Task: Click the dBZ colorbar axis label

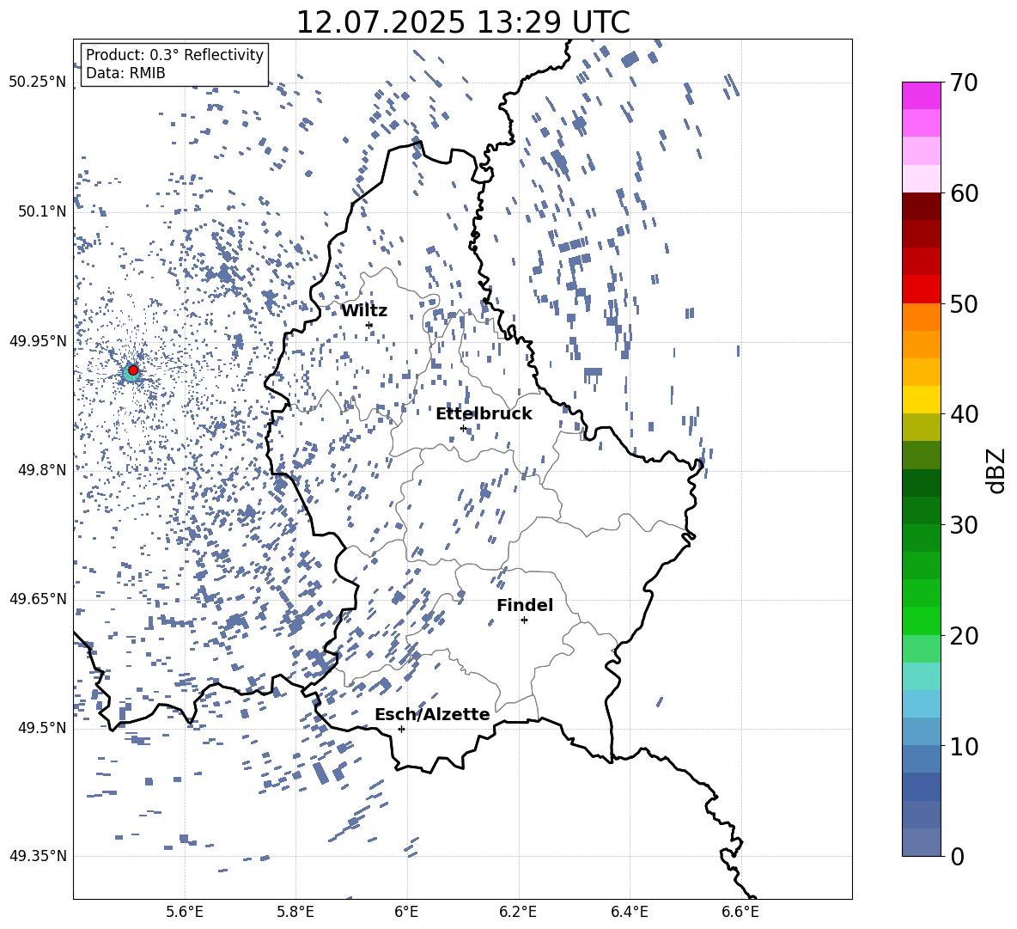Action: (x=996, y=470)
